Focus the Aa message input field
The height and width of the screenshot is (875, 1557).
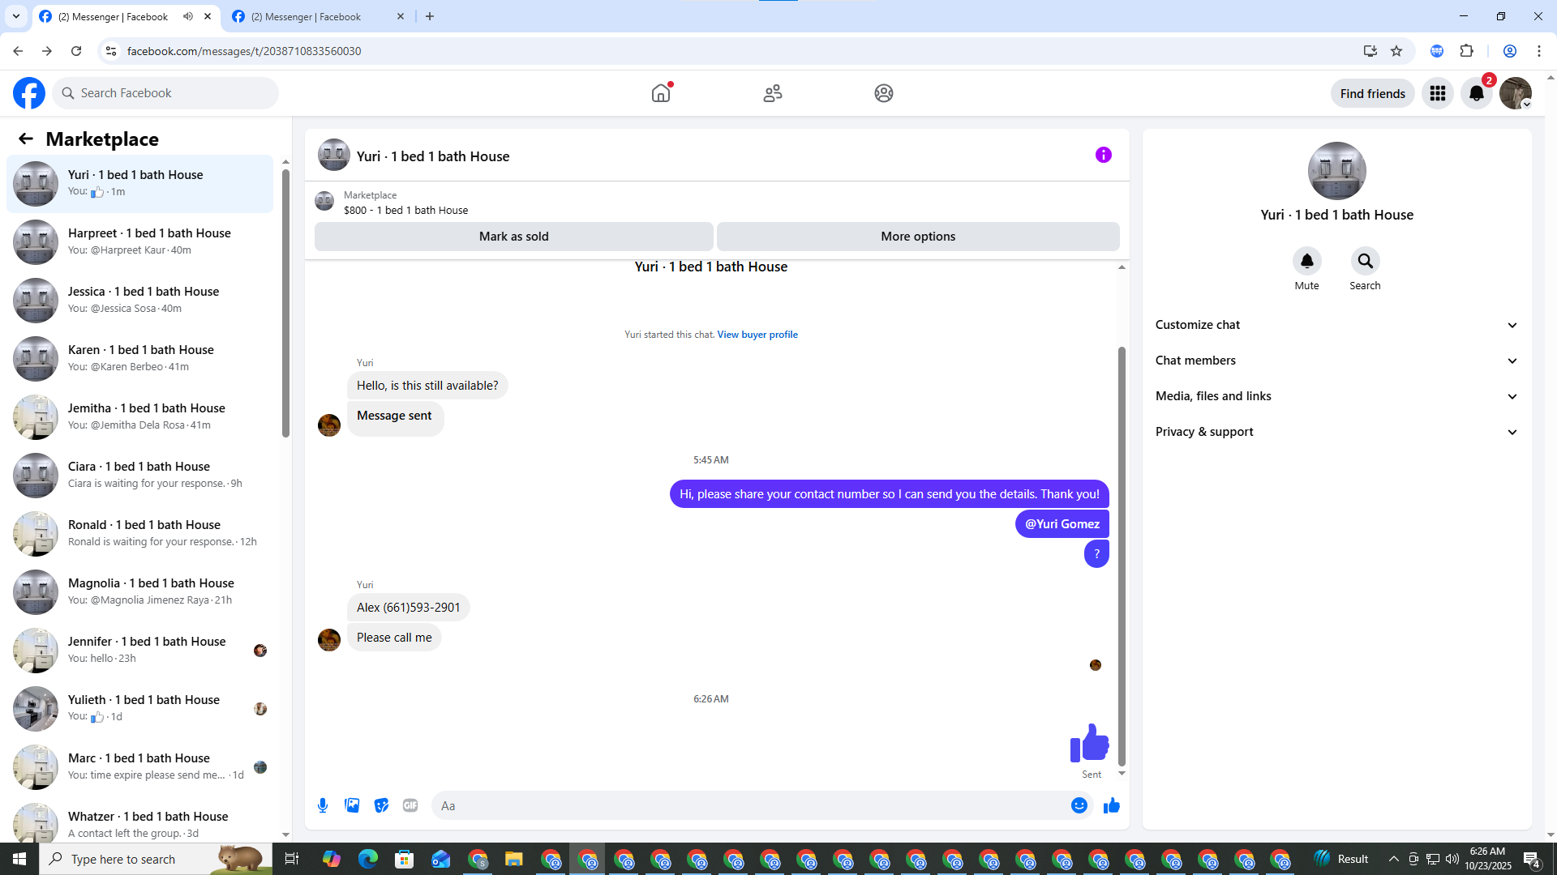(750, 805)
